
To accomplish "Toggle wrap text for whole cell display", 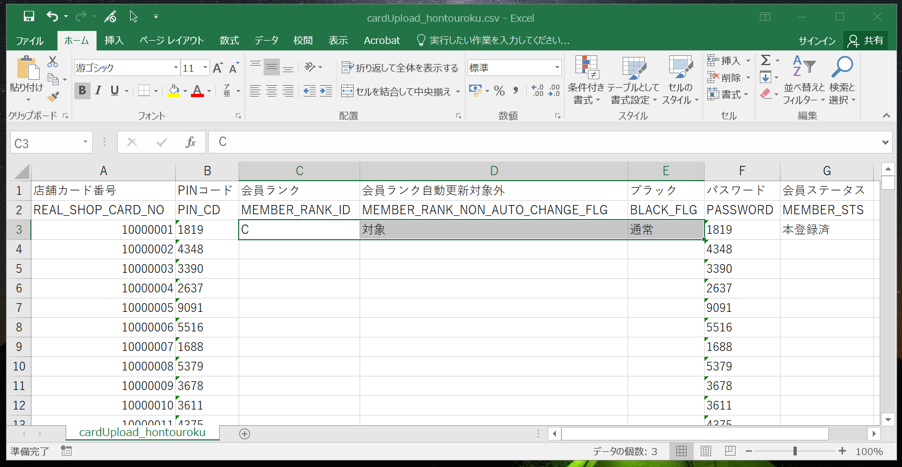I will tap(400, 68).
